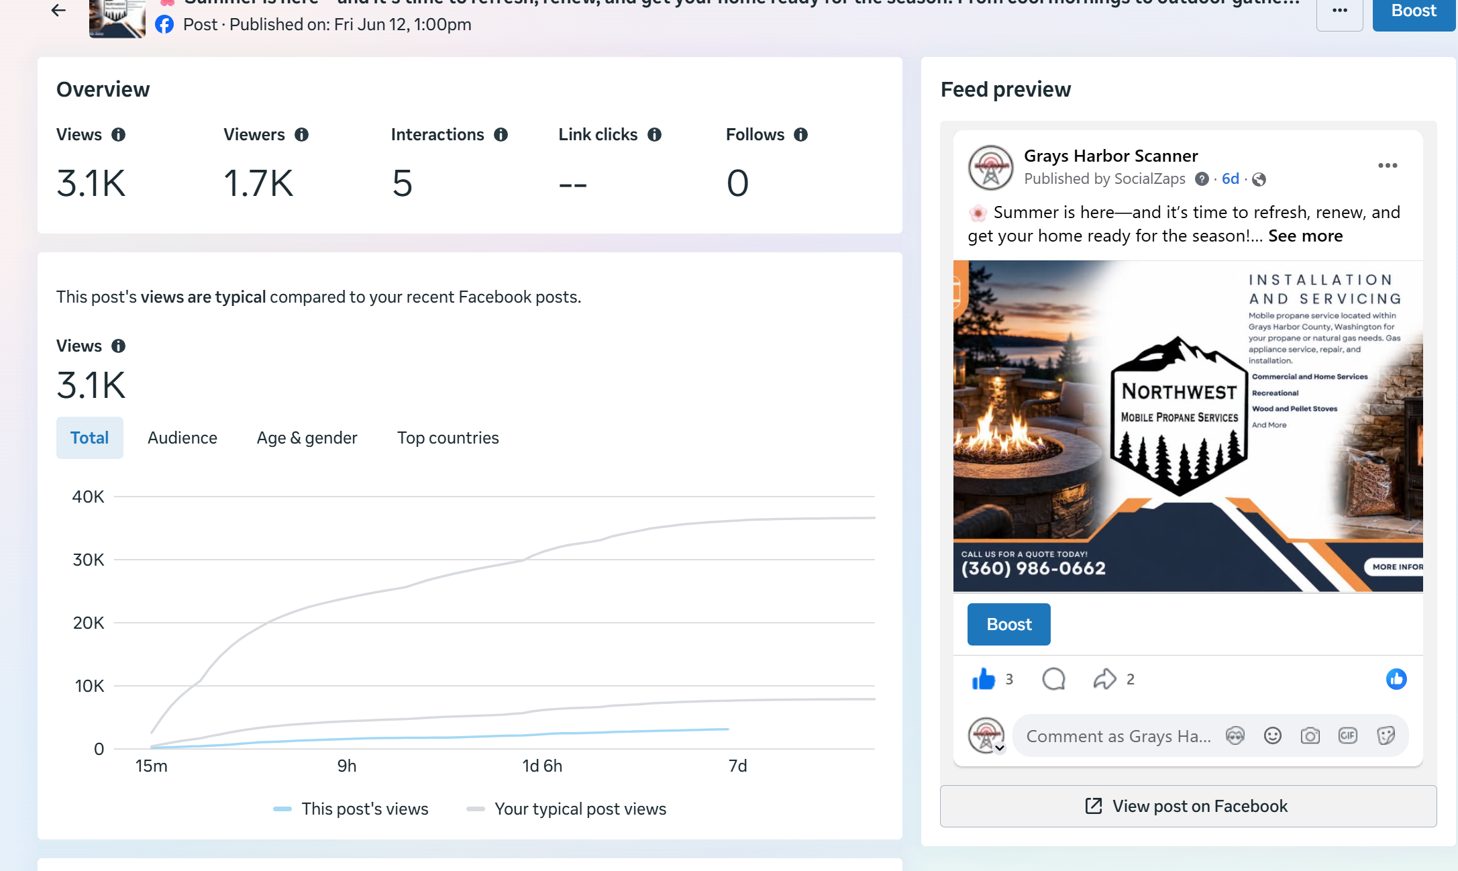
Task: Open the like reactions badge
Action: coord(1396,680)
